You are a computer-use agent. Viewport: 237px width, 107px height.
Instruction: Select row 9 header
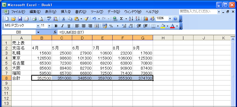click(x=6, y=83)
